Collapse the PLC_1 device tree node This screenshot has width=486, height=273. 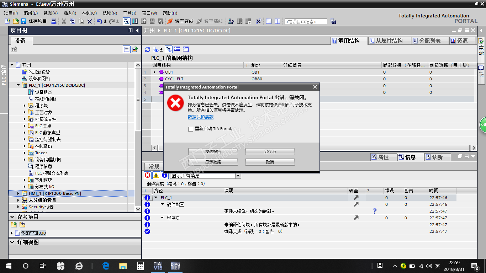(x=18, y=85)
